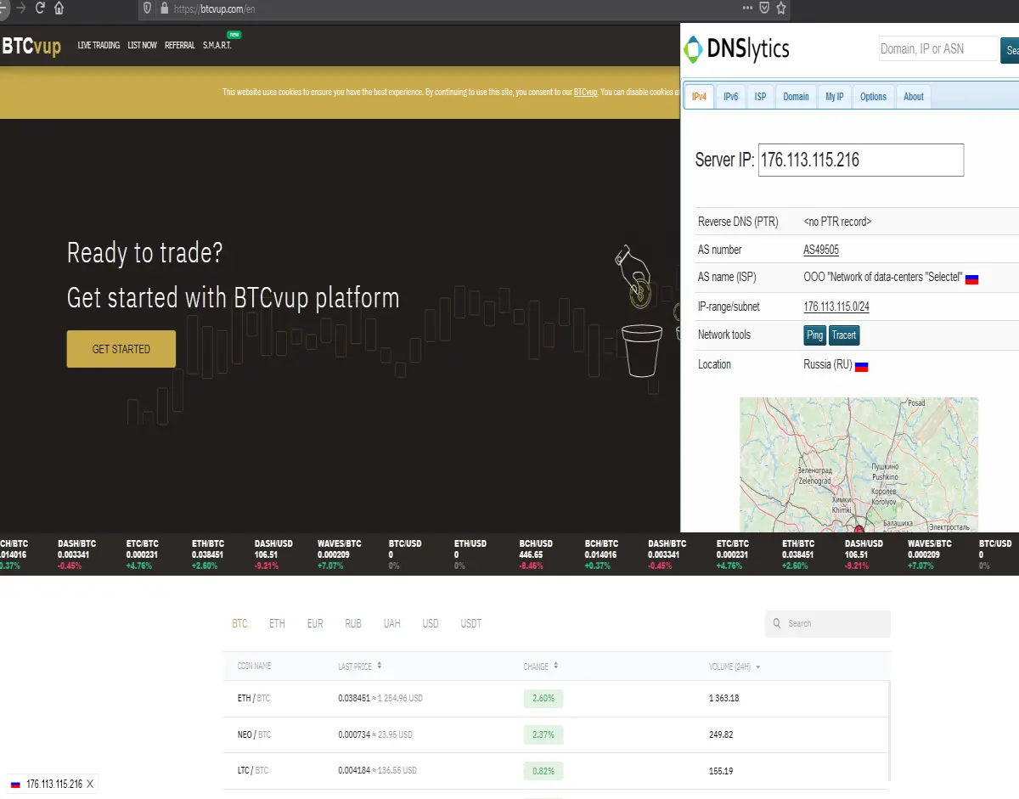
Task: Open the three-dot page actions menu
Action: click(x=747, y=8)
